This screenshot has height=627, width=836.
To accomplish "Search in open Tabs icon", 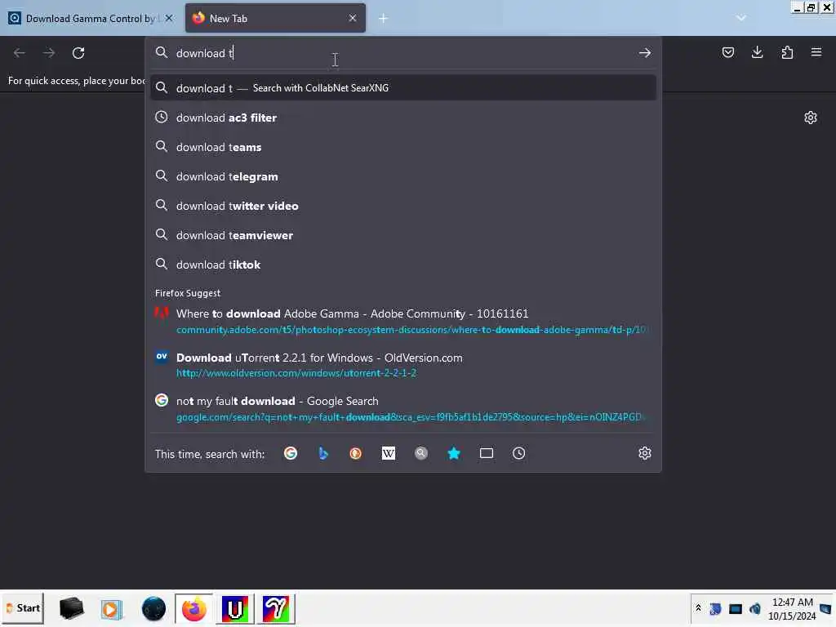I will point(487,453).
